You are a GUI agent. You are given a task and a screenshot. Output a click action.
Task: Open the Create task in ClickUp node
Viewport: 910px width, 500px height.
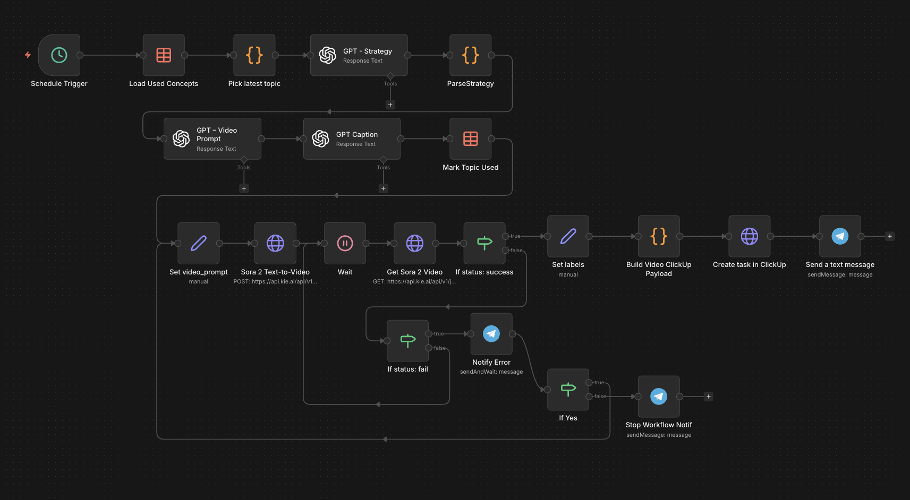pyautogui.click(x=750, y=236)
